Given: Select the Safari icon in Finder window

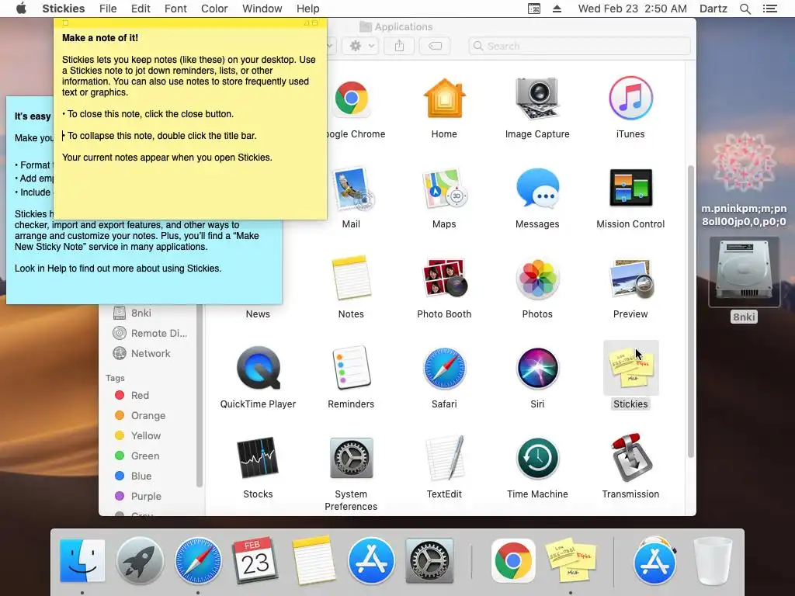Looking at the screenshot, I should click(444, 369).
